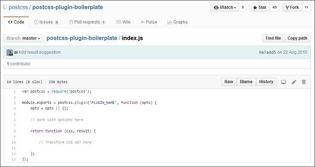Open the Graphs tab
315x167 pixels.
click(177, 22)
